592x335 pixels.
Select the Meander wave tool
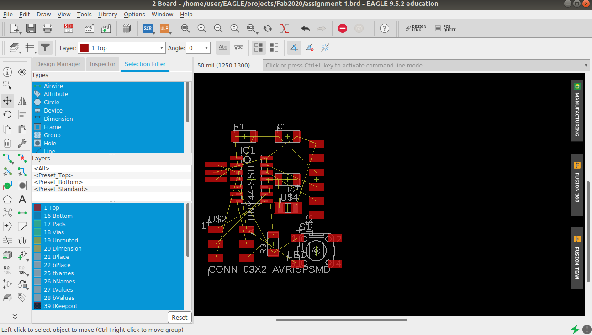(x=22, y=240)
